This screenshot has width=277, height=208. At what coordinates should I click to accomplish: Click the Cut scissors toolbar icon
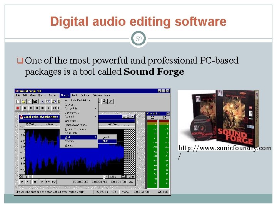click(x=42, y=101)
